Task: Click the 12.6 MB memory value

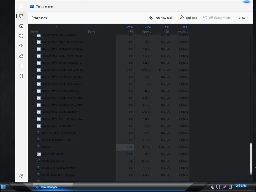Action: (146, 70)
